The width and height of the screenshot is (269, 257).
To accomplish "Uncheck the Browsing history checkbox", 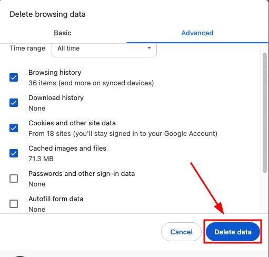I will click(14, 77).
